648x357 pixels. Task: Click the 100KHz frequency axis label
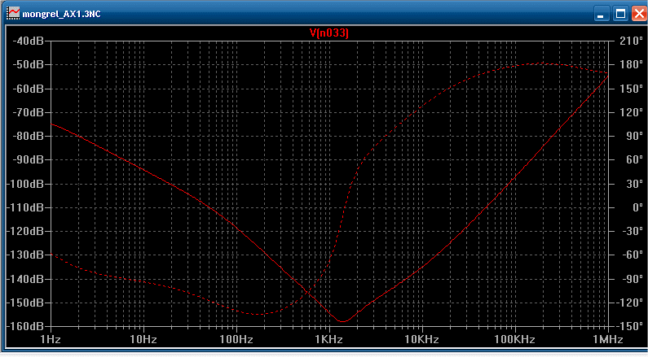coord(515,340)
